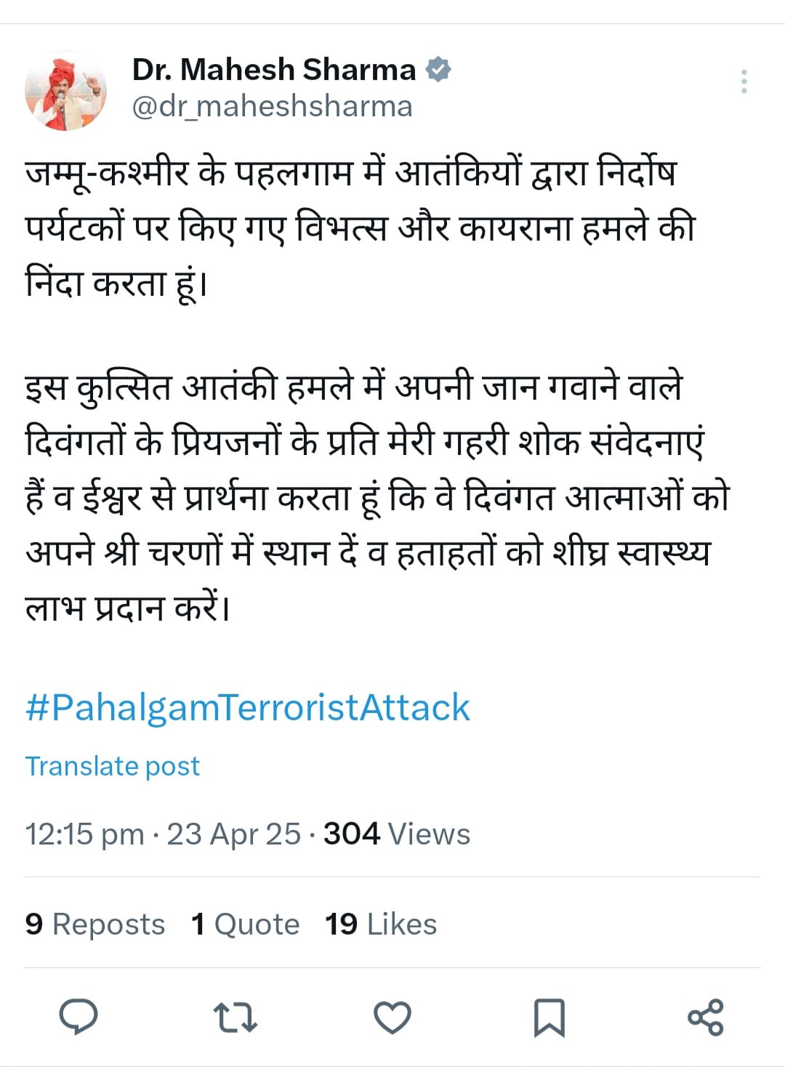Click the 12:15 pm timestamp
Image resolution: width=785 pixels, height=1067 pixels.
pyautogui.click(x=84, y=834)
